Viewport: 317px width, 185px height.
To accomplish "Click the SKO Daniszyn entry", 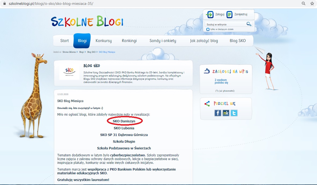I will 124,121.
